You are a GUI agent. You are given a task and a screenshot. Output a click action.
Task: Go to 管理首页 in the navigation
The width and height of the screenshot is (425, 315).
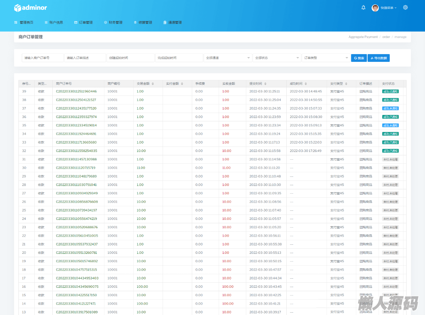[x=24, y=23]
